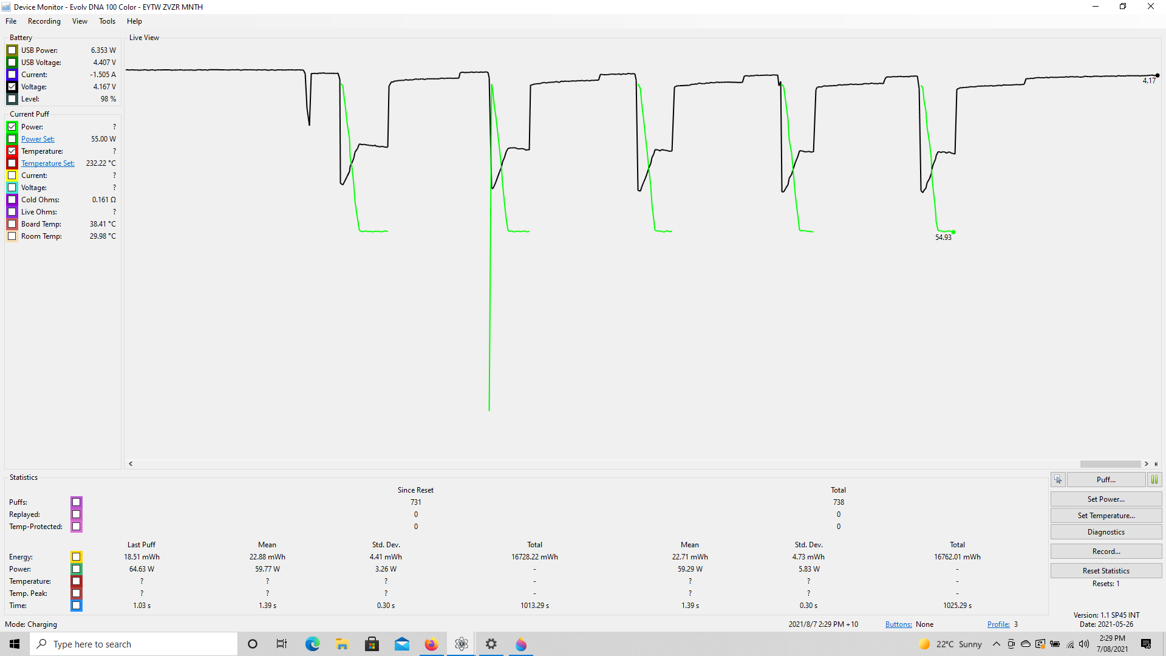The height and width of the screenshot is (656, 1166).
Task: Open the Tools menu
Action: 107,21
